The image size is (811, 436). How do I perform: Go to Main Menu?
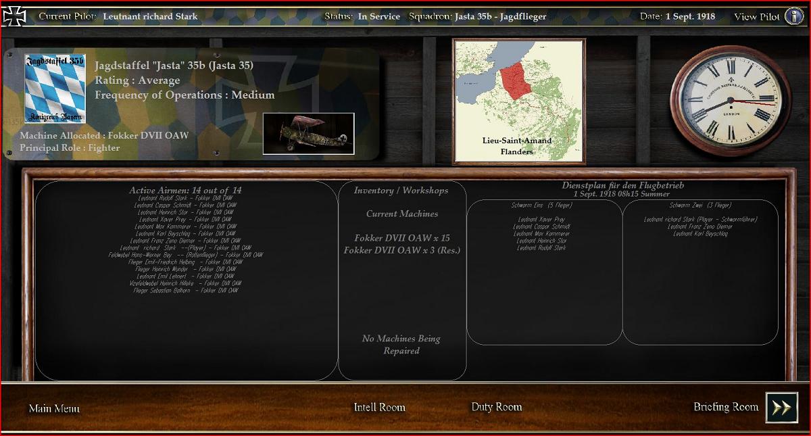54,408
